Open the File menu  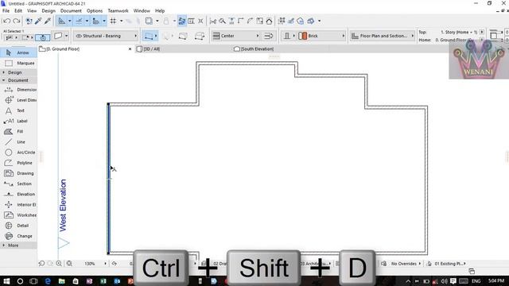(x=6, y=10)
